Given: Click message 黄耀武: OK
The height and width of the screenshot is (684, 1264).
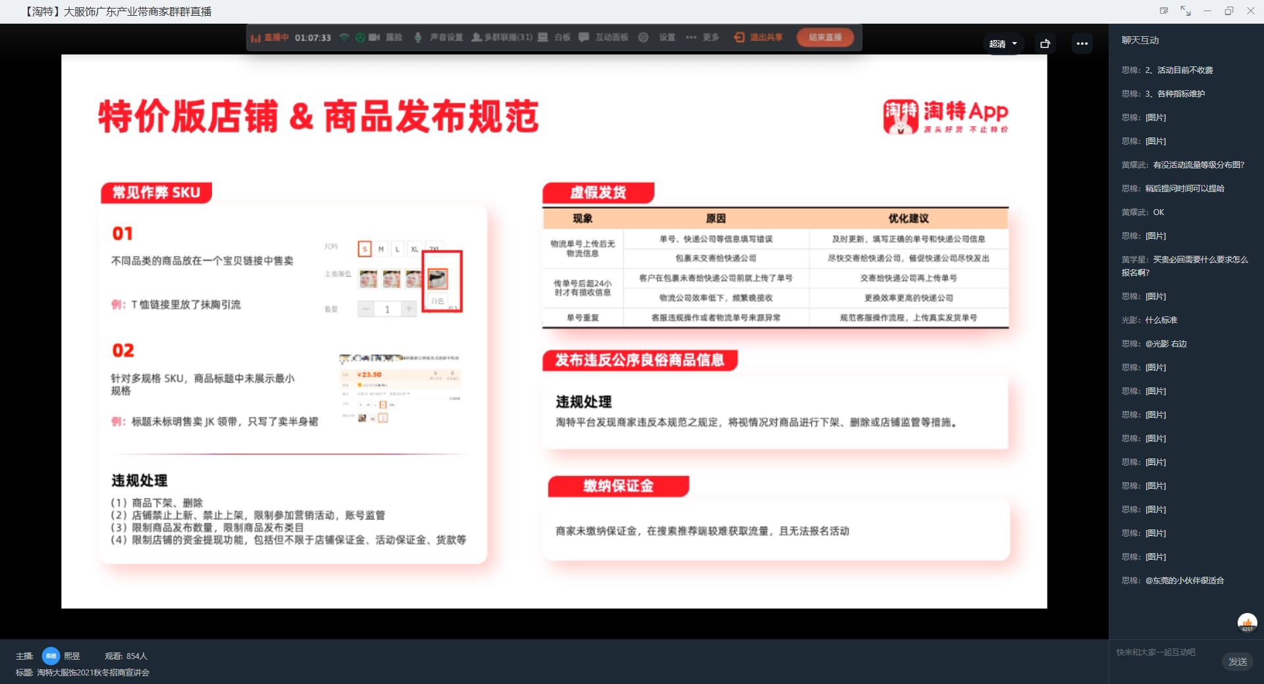Looking at the screenshot, I should (1143, 212).
